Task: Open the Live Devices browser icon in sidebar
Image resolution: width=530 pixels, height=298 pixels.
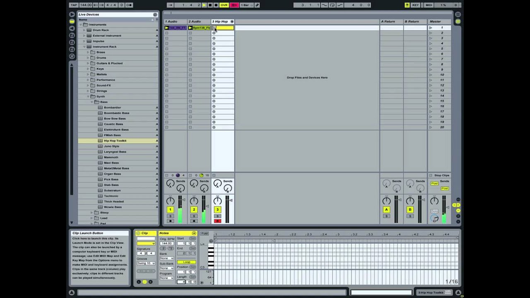Action: [72, 21]
